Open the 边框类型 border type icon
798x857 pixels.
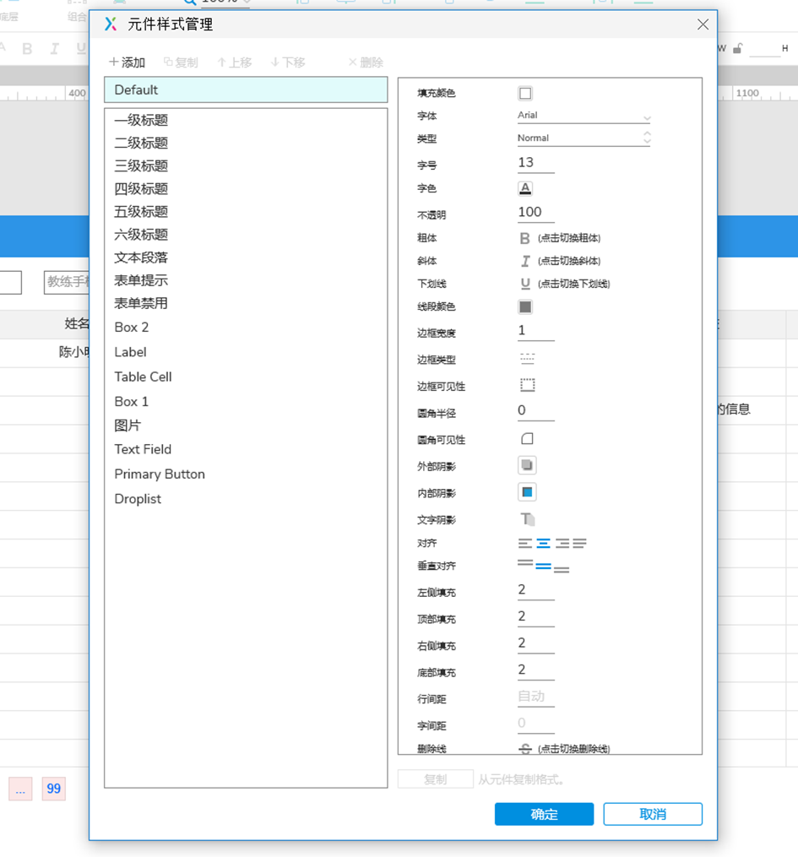(x=528, y=359)
